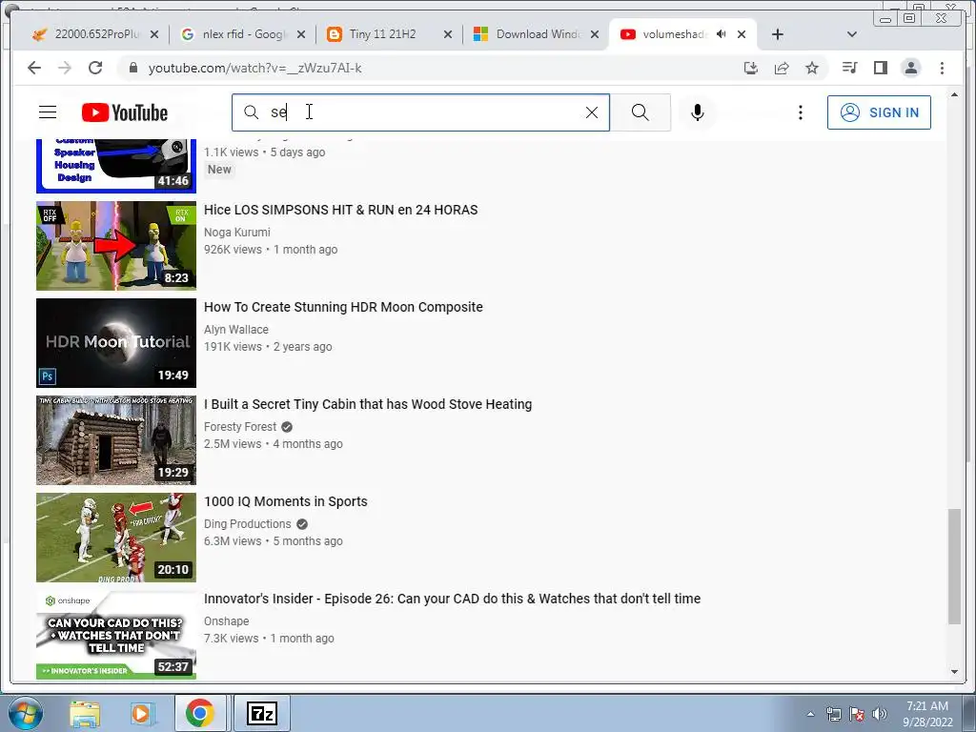The width and height of the screenshot is (976, 732).
Task: Click scrollbar down arrow
Action: [954, 671]
